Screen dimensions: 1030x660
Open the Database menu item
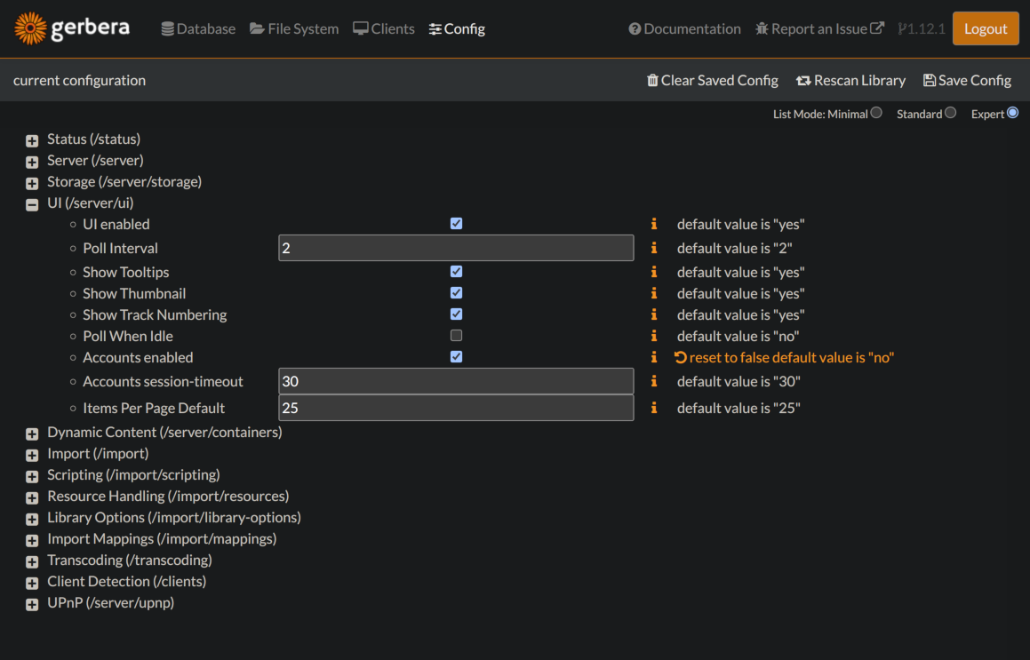[198, 29]
